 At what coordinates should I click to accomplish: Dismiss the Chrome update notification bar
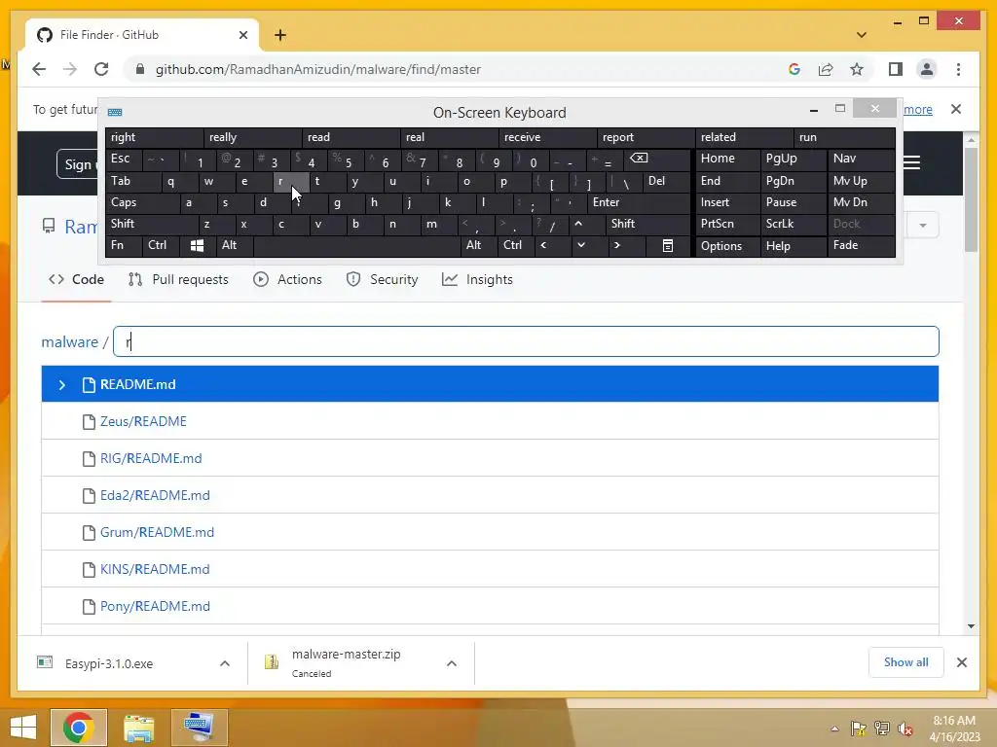[956, 109]
